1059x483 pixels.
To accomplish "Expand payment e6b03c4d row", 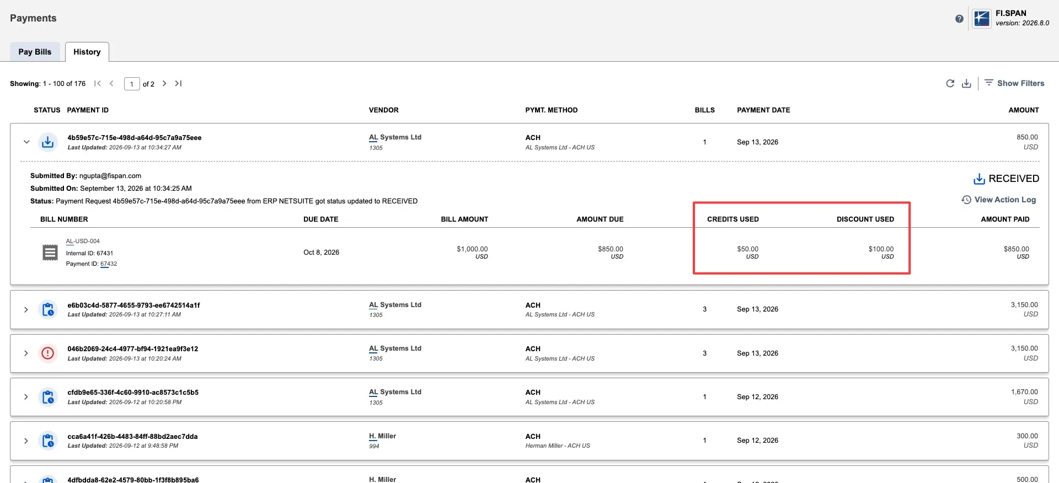I will (x=26, y=309).
